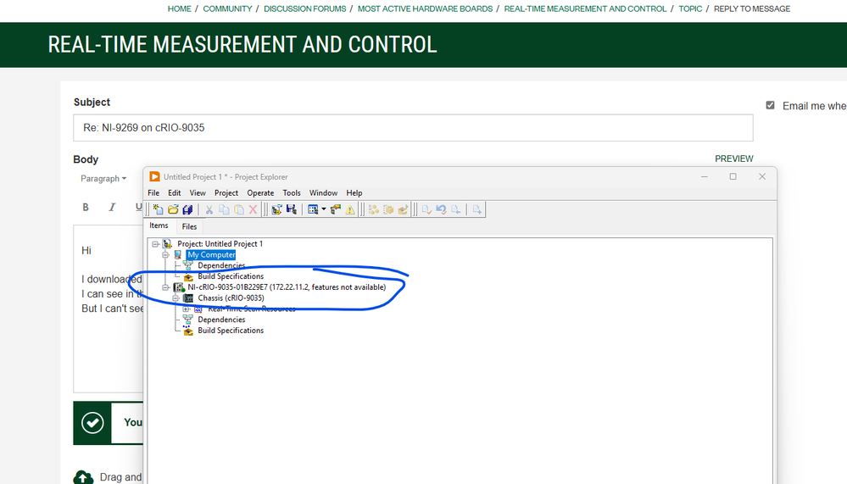The width and height of the screenshot is (847, 484).
Task: Open the View menu
Action: coord(198,193)
